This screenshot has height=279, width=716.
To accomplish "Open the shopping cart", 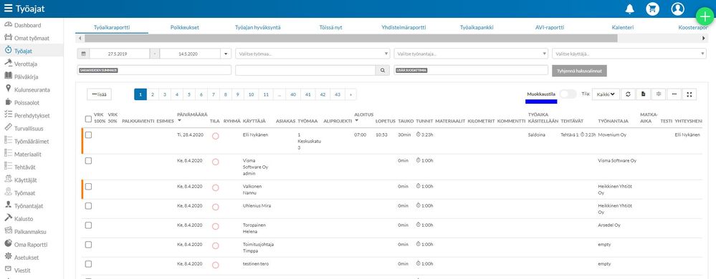I will click(x=652, y=9).
